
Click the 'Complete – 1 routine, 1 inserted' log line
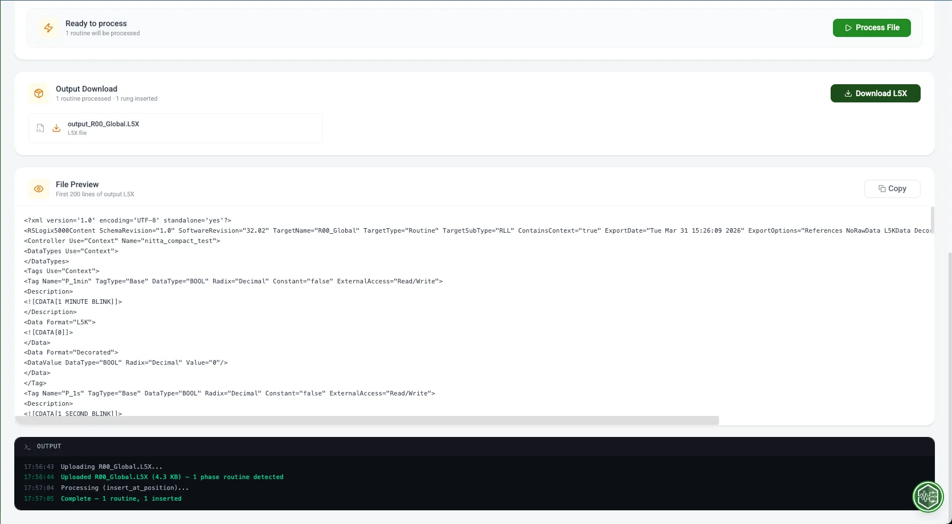121,498
